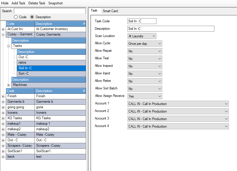Image resolution: width=237 pixels, height=171 pixels.
Task: Click the Snapshot menu item
Action: pyautogui.click(x=55, y=3)
